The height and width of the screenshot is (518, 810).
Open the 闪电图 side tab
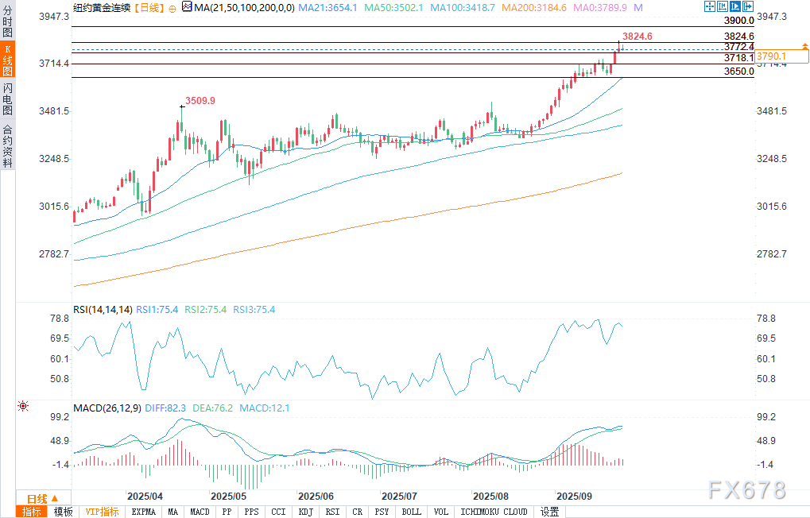click(x=7, y=99)
